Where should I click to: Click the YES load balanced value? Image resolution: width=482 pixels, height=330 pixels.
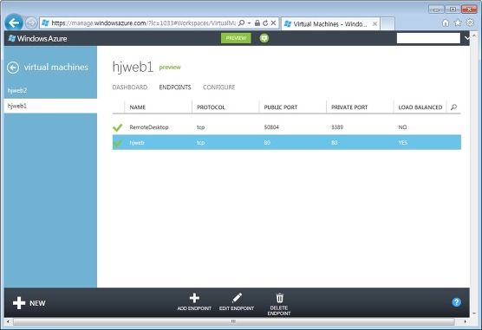coord(403,143)
